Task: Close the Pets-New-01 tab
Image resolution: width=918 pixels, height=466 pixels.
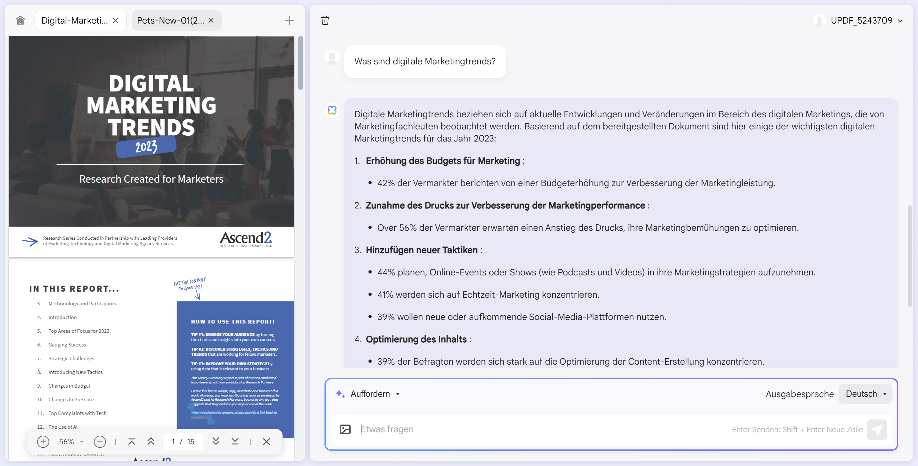Action: (211, 21)
